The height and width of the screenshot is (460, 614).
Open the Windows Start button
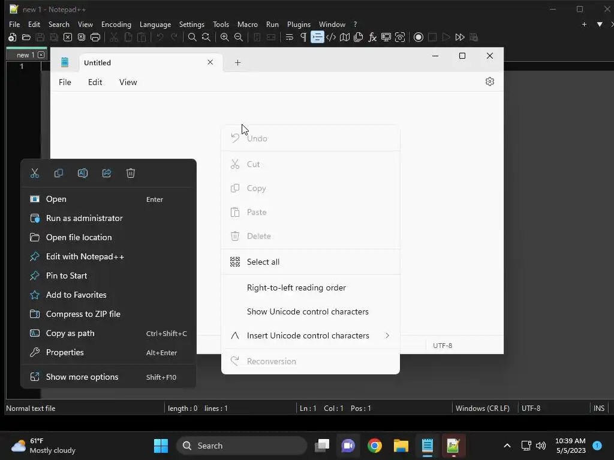(161, 446)
